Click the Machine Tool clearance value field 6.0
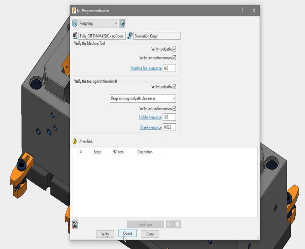305x249 pixels. (169, 68)
